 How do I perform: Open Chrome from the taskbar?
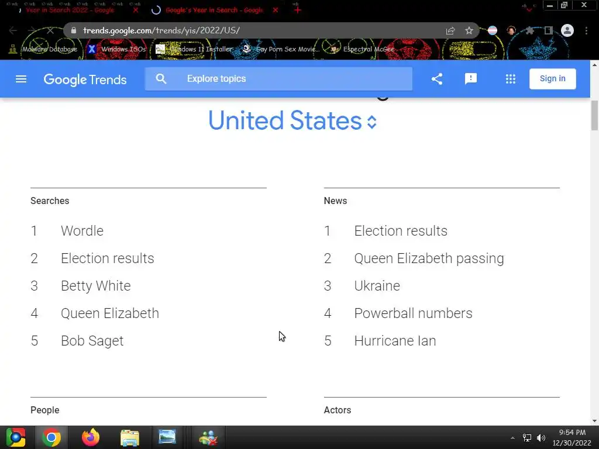coord(51,437)
